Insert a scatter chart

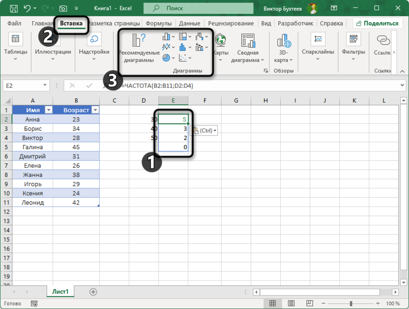click(183, 58)
